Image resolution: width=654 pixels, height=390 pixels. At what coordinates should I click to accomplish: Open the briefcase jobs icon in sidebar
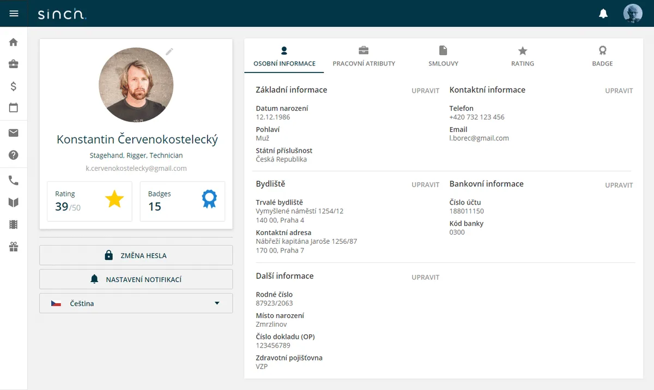tap(14, 64)
